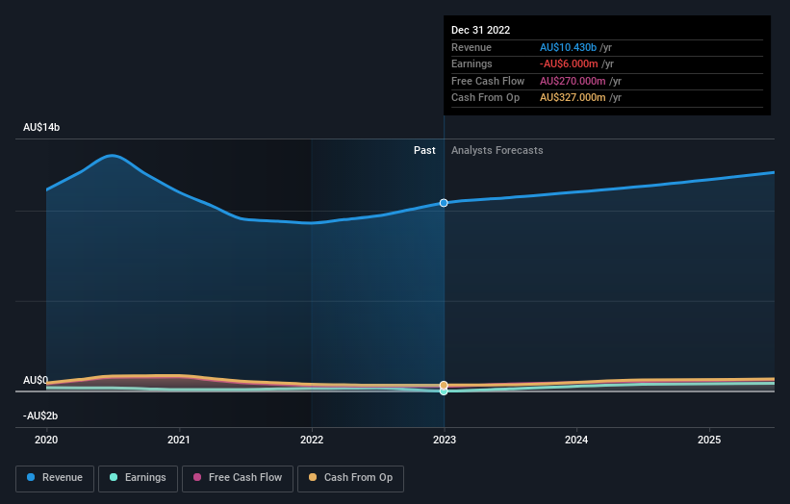Click the Dec 31 2022 tooltip date

point(481,30)
